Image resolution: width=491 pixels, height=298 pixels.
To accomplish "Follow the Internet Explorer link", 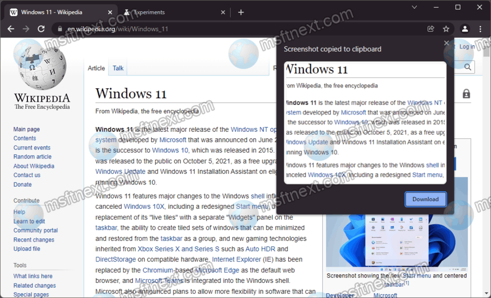I will pos(237,259).
